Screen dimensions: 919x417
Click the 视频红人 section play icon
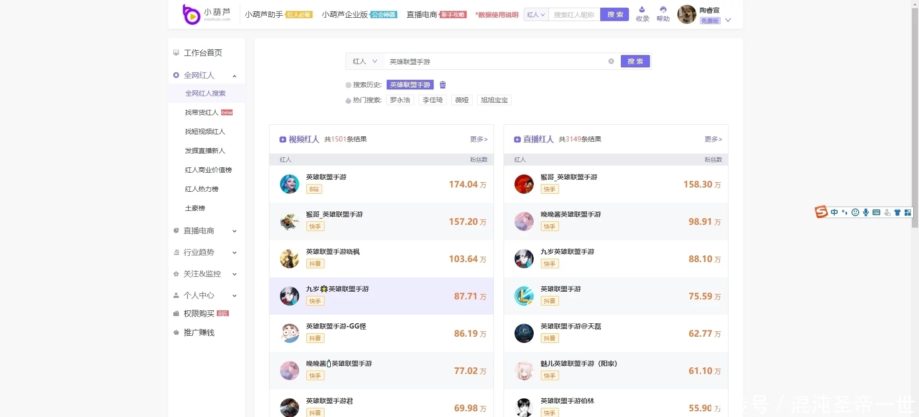[283, 140]
